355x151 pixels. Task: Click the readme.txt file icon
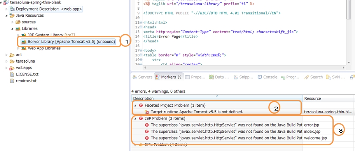click(x=12, y=81)
